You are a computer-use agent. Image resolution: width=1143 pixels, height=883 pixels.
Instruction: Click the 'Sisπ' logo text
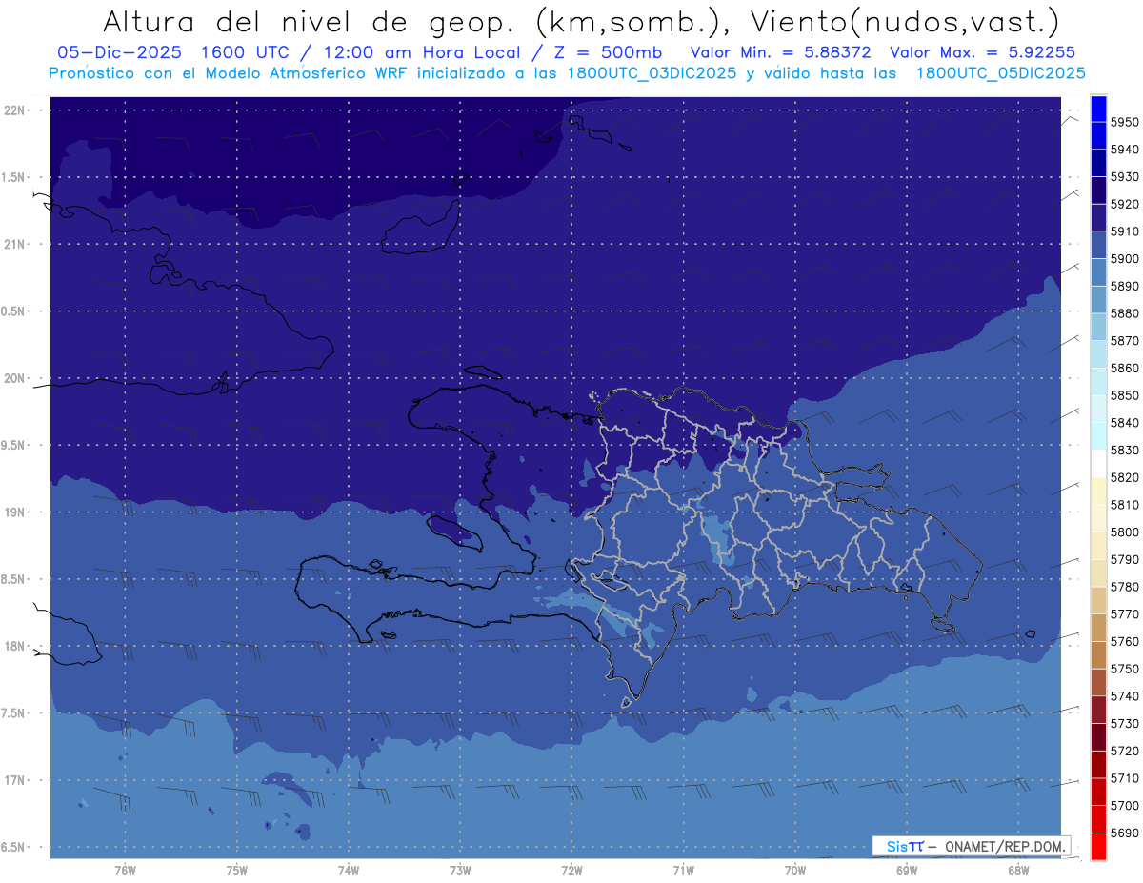[x=905, y=846]
